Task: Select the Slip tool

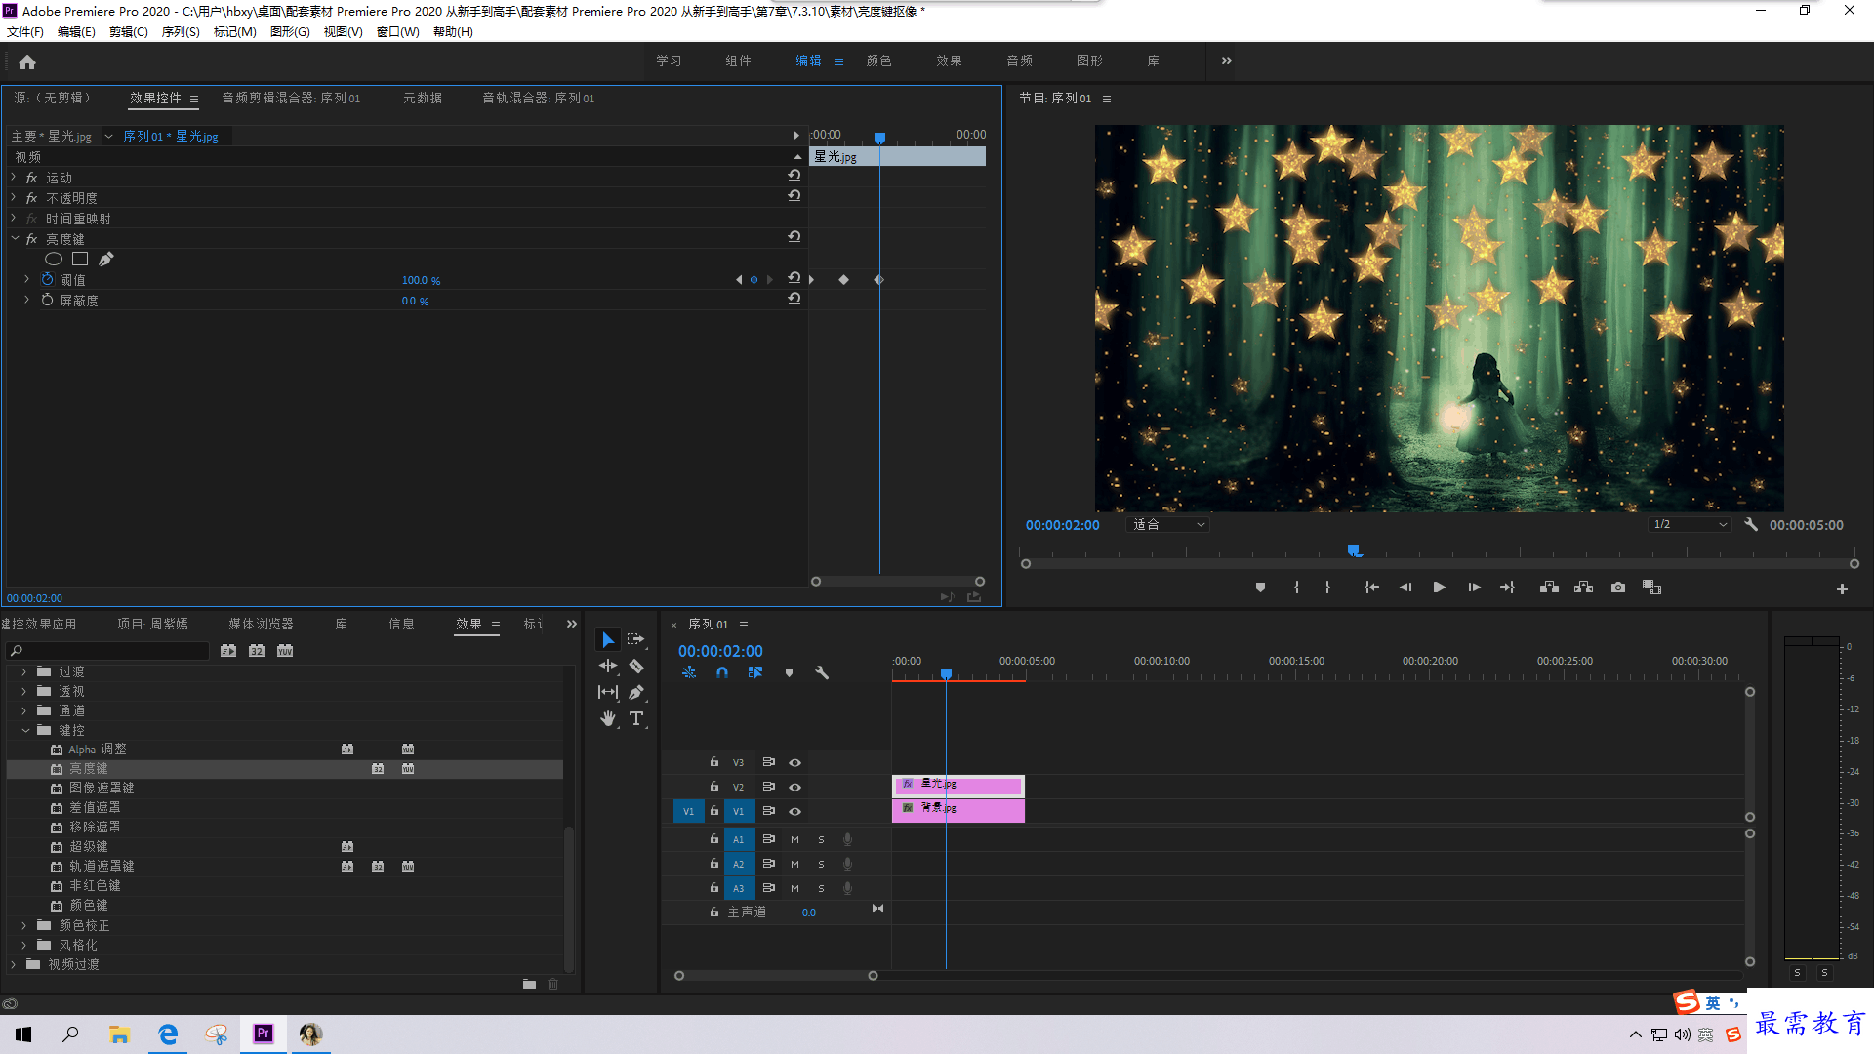Action: [608, 692]
